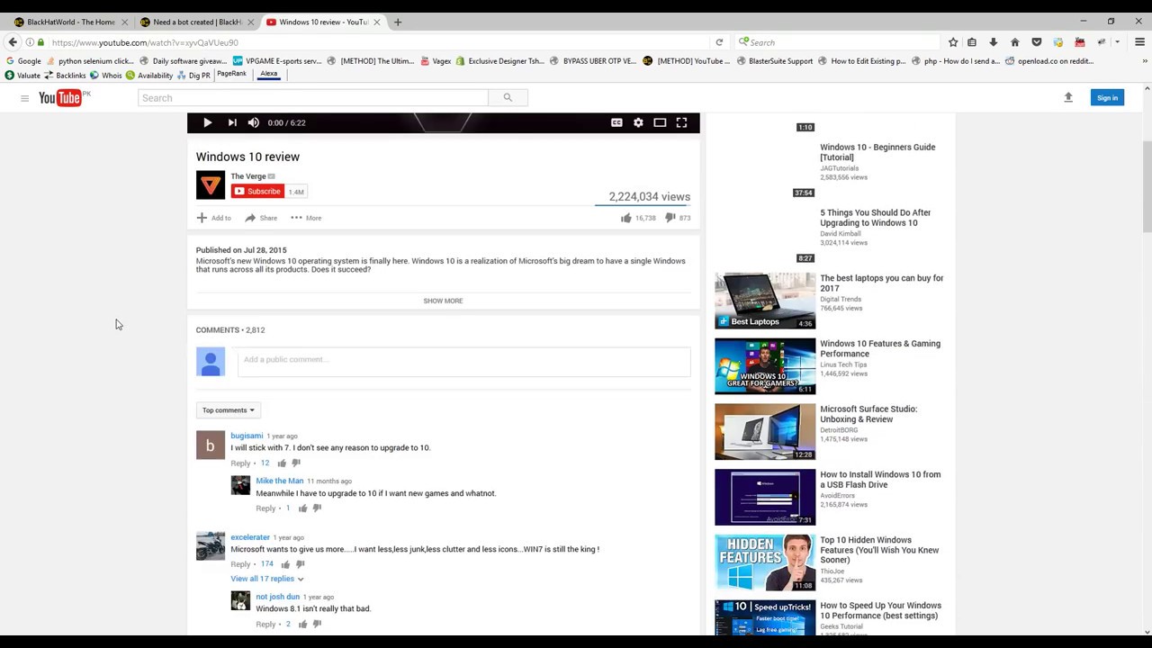This screenshot has height=648, width=1152.
Task: Mute the video player volume
Action: pos(254,122)
